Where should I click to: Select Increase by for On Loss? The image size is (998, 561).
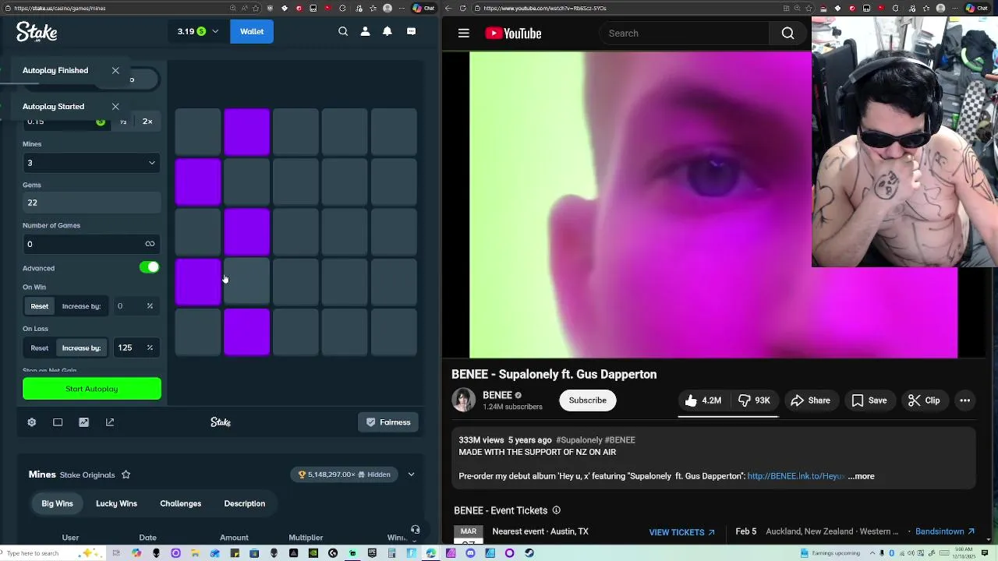(81, 348)
